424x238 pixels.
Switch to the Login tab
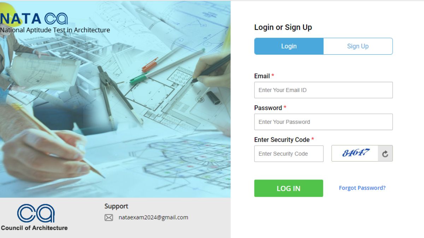pos(289,46)
